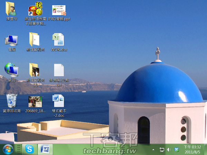Open the iPAD簡報.ppt presentation file
This screenshot has height=155, width=207.
[59, 10]
